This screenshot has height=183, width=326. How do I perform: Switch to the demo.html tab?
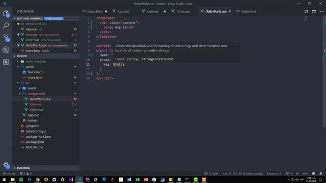coord(95,11)
